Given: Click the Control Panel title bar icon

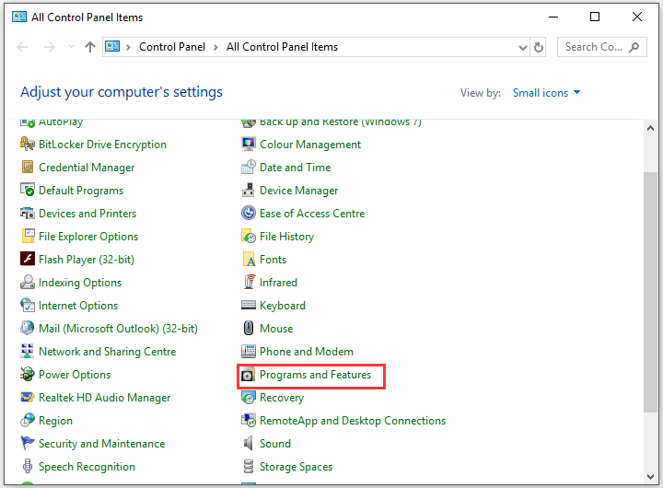Looking at the screenshot, I should 19,17.
